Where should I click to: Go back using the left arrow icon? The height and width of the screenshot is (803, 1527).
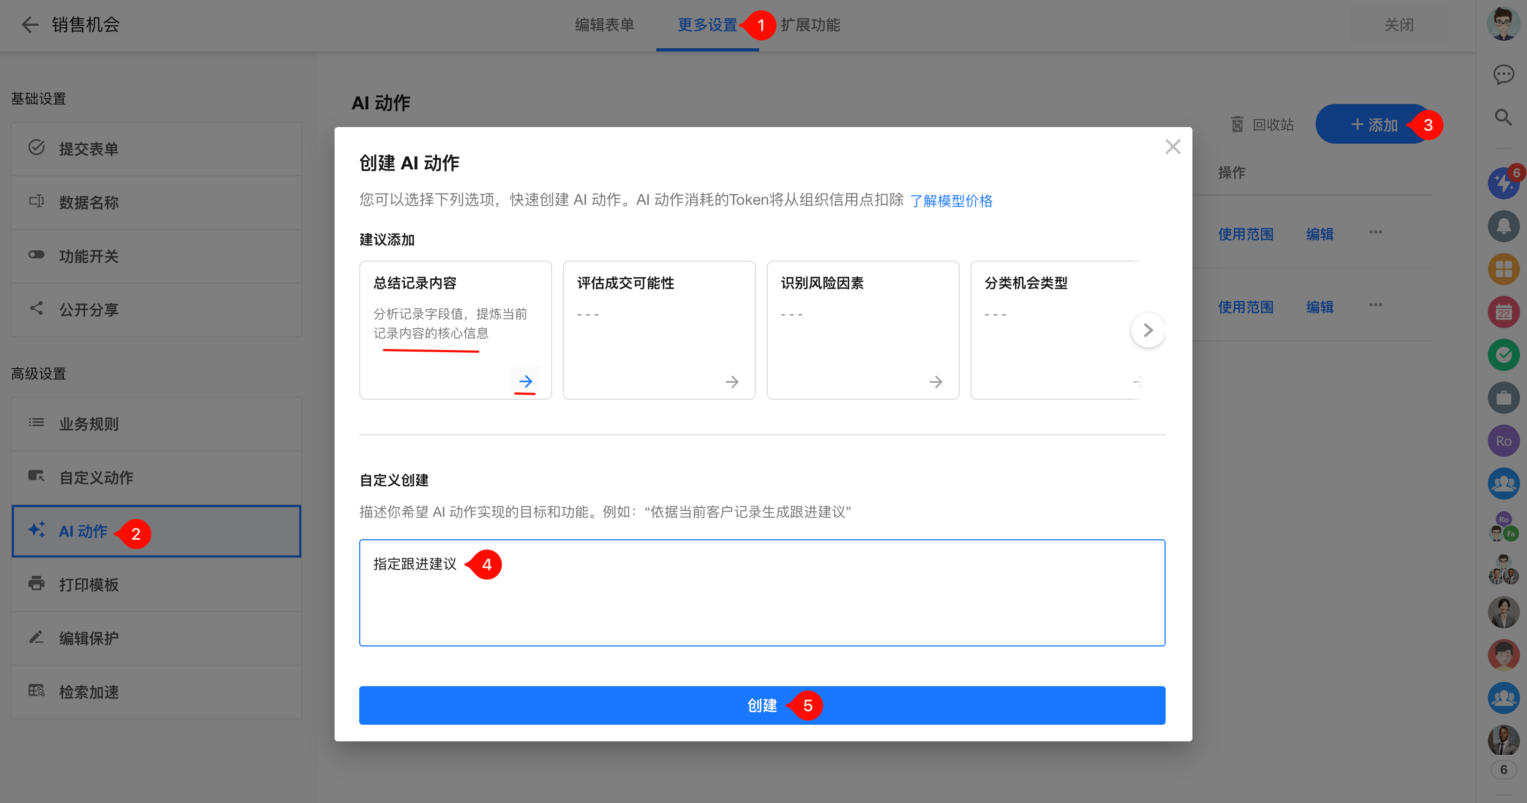point(29,25)
